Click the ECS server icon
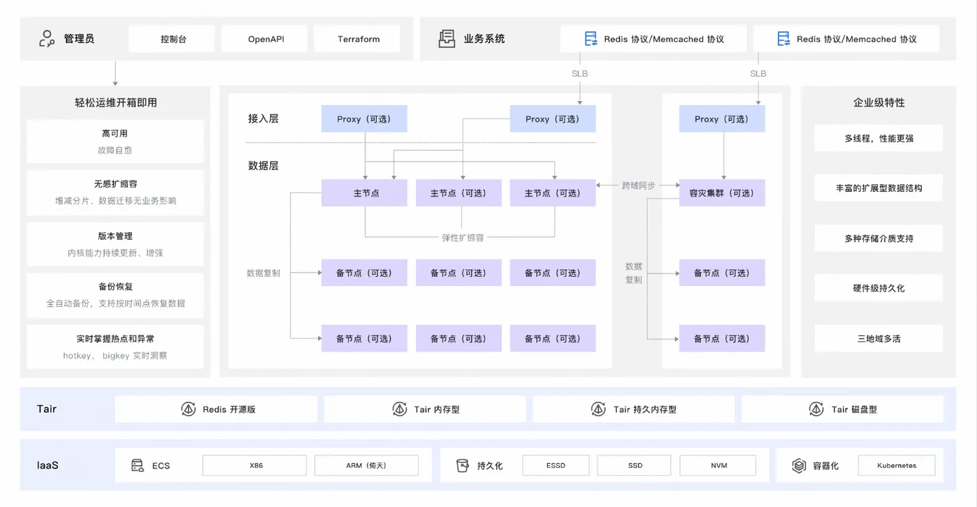977x507 pixels. tap(138, 465)
